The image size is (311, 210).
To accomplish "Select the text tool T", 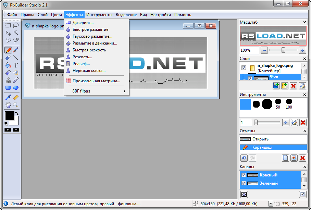I will tap(16, 65).
